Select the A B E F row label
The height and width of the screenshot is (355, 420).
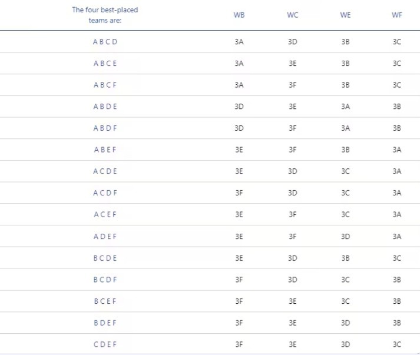(105, 150)
